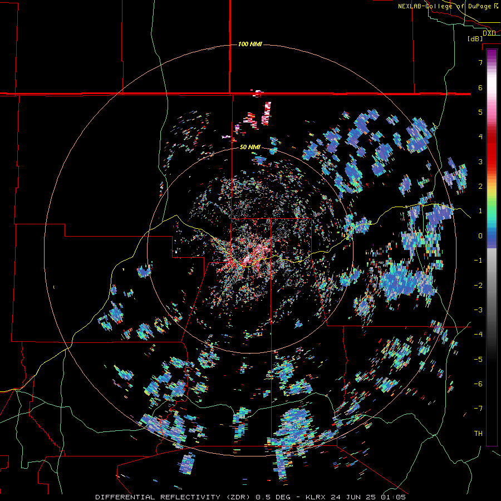The image size is (501, 501).
Task: Click the 'KLRX' radar site identifier
Action: point(317,497)
